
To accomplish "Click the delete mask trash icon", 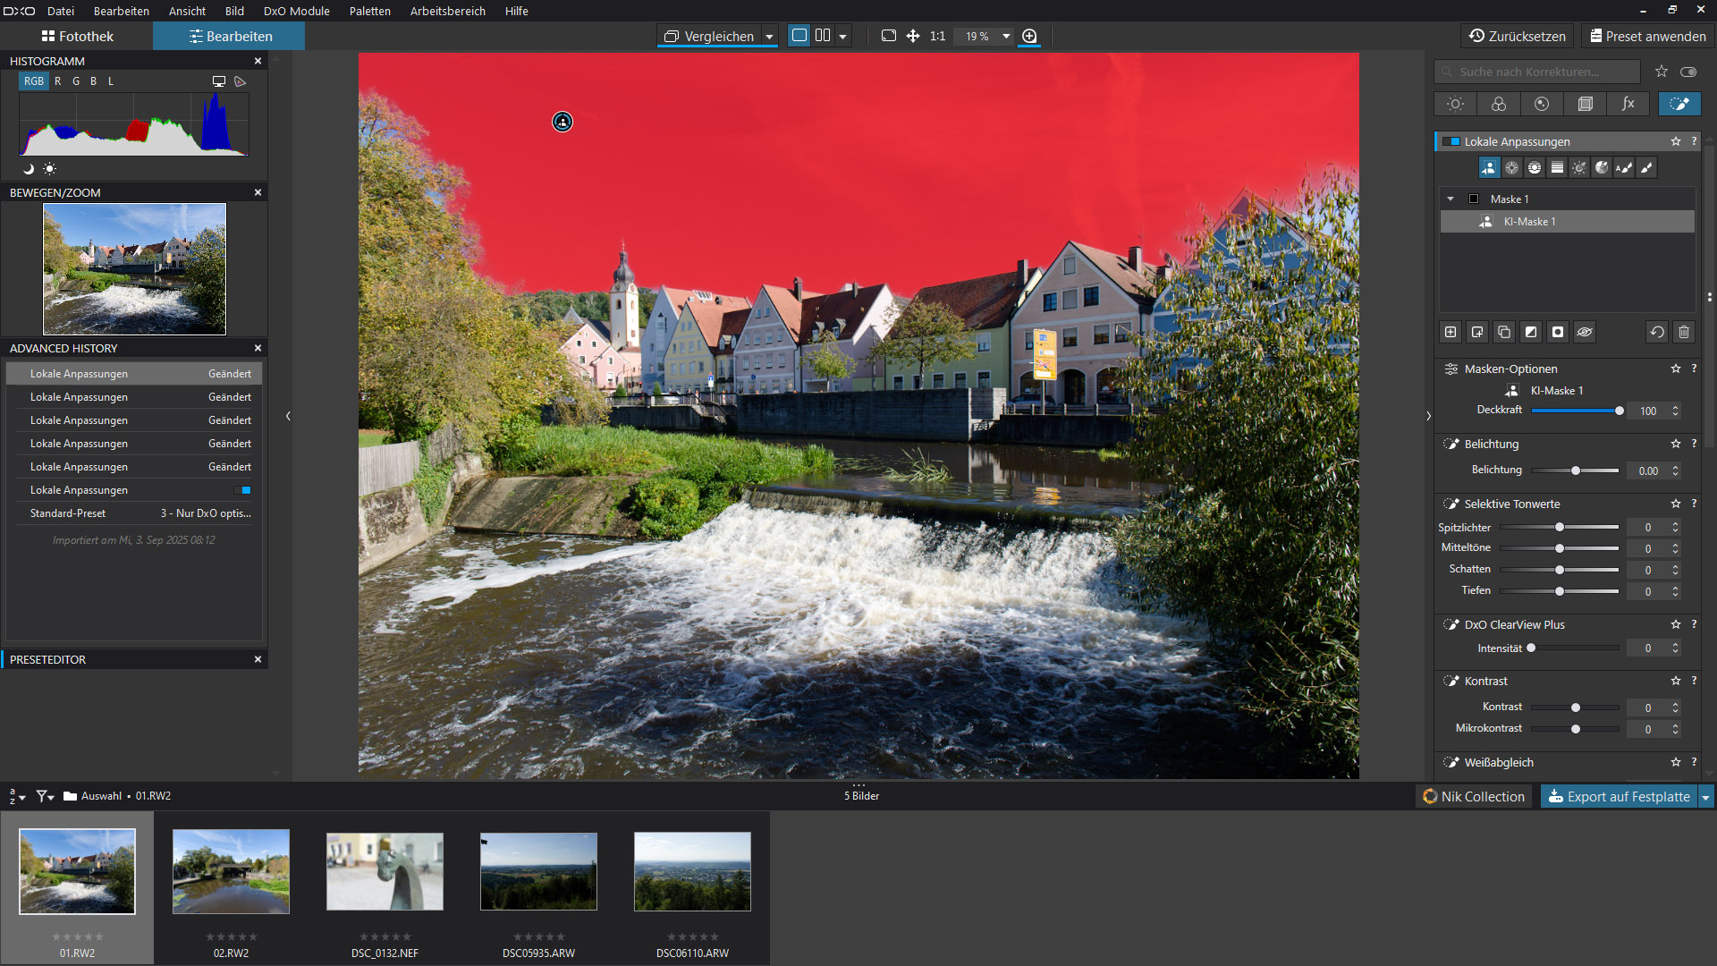I will point(1683,332).
